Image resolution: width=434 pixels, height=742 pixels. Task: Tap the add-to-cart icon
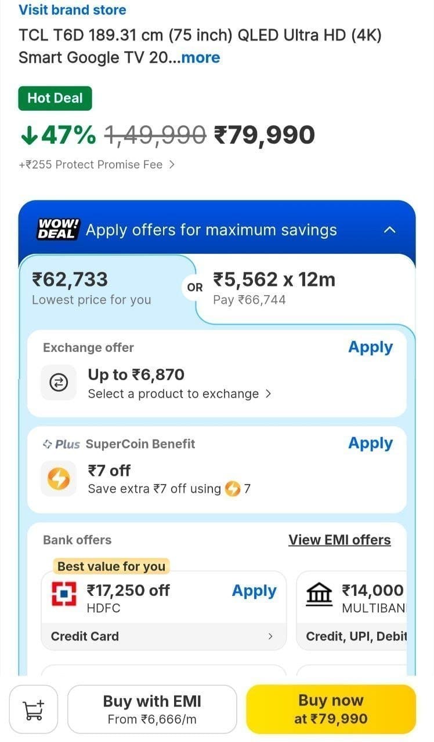pos(33,710)
